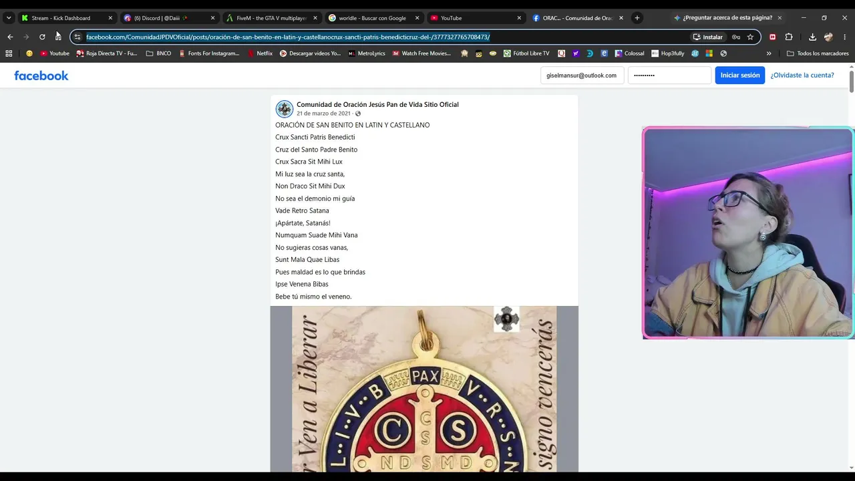Open the community page profile picture
This screenshot has width=855, height=481.
(285, 109)
